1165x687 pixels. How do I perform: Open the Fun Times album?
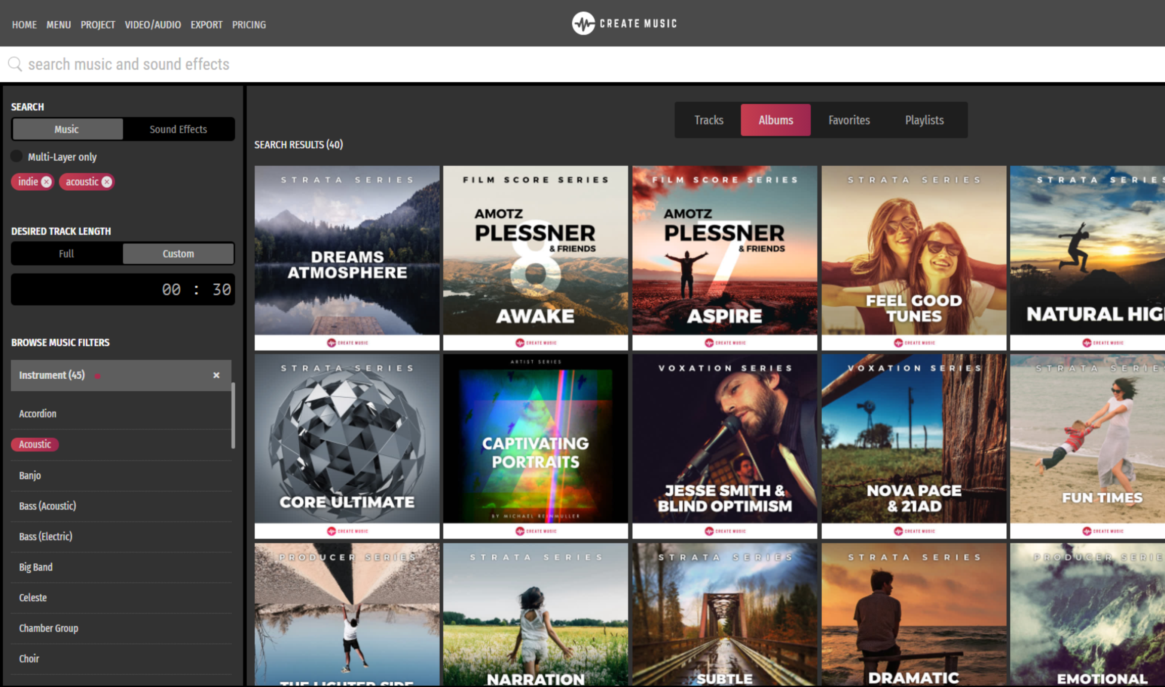1088,446
